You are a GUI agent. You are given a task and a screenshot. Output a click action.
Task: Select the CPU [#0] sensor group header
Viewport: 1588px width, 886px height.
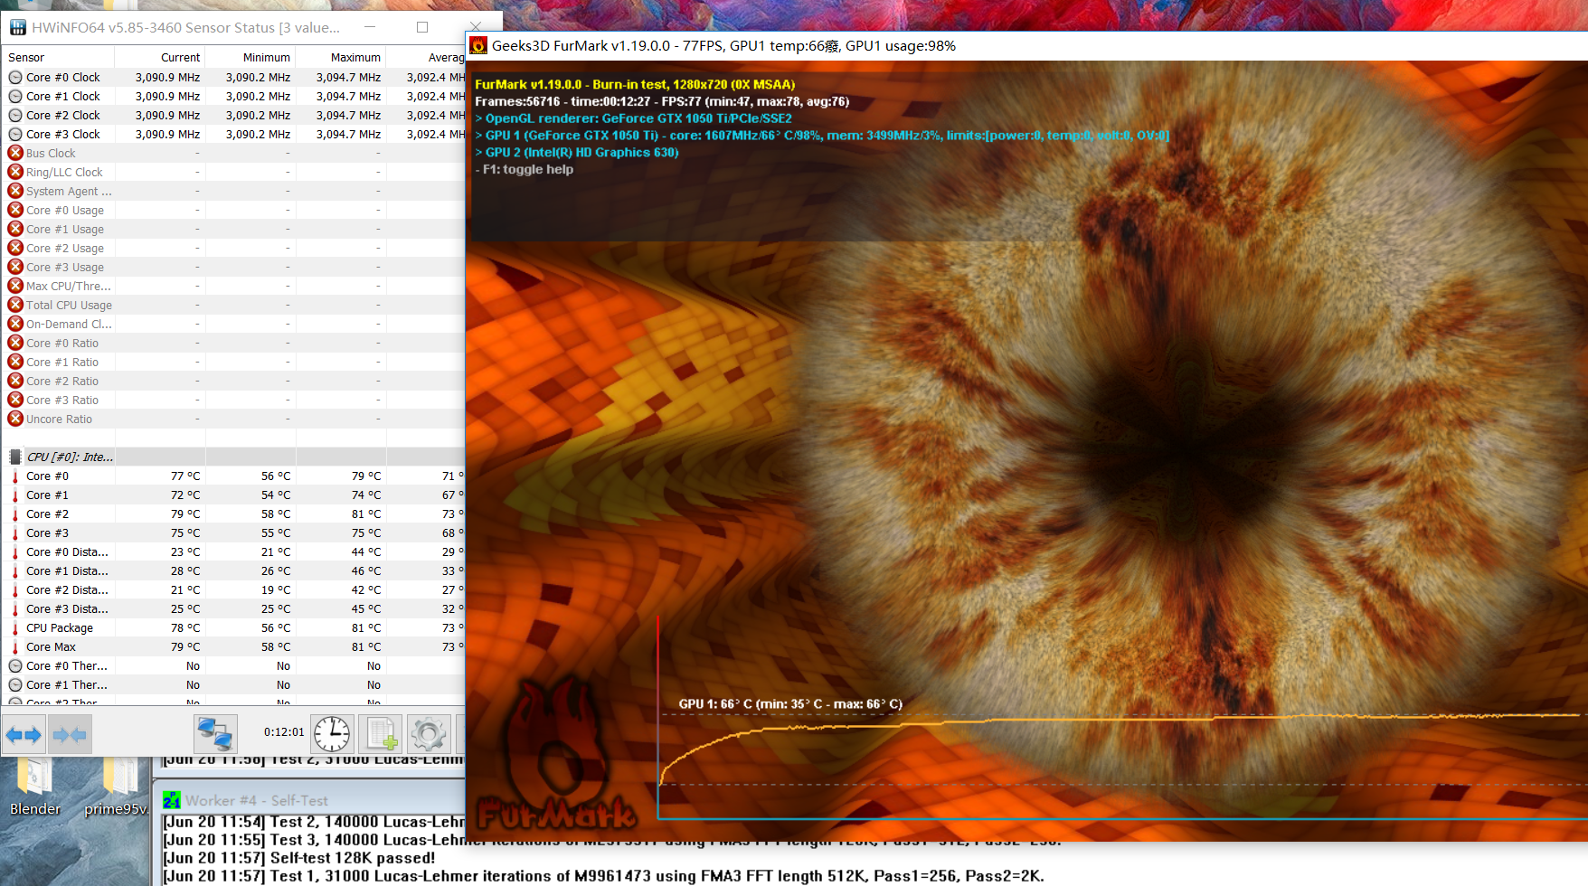click(x=69, y=457)
